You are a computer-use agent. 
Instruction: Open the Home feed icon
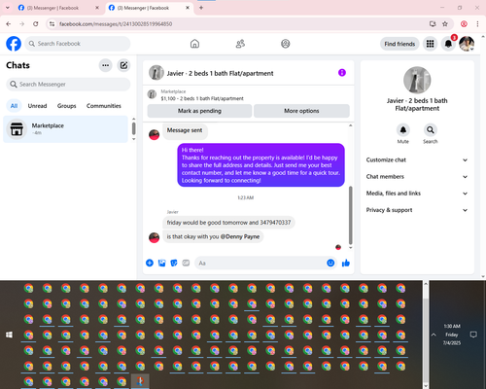tap(194, 44)
